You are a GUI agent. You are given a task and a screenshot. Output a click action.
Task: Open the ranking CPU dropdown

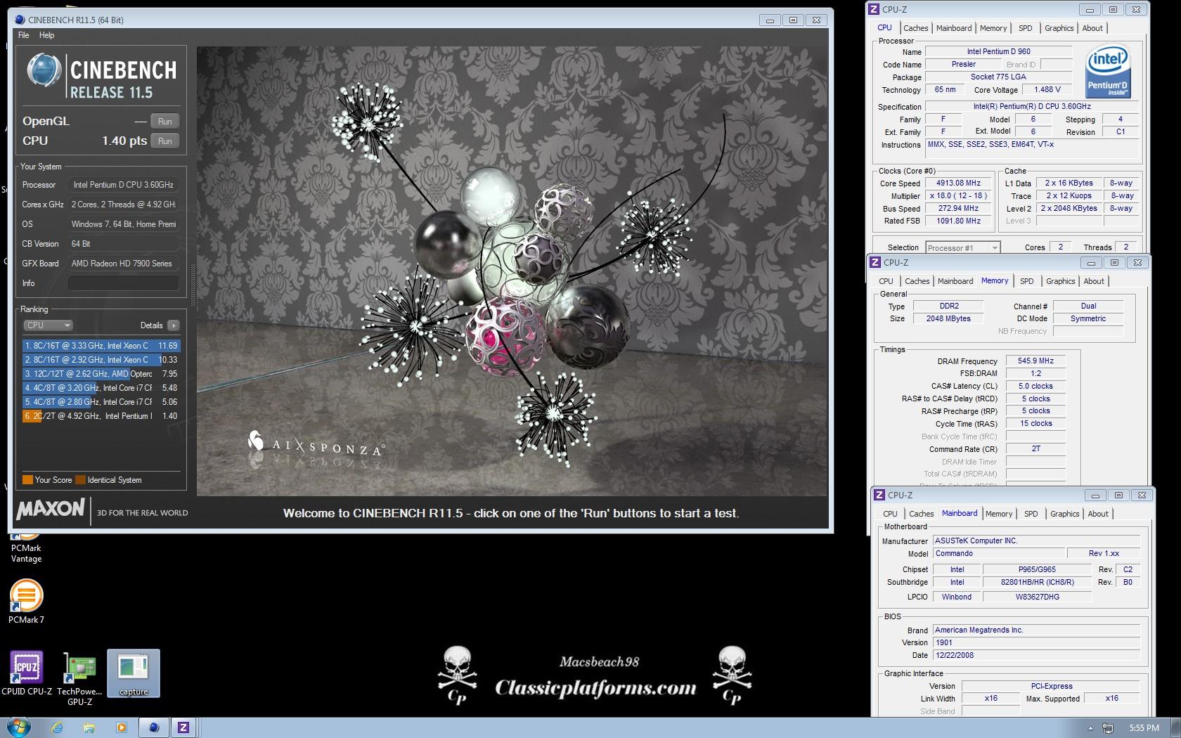tap(48, 325)
